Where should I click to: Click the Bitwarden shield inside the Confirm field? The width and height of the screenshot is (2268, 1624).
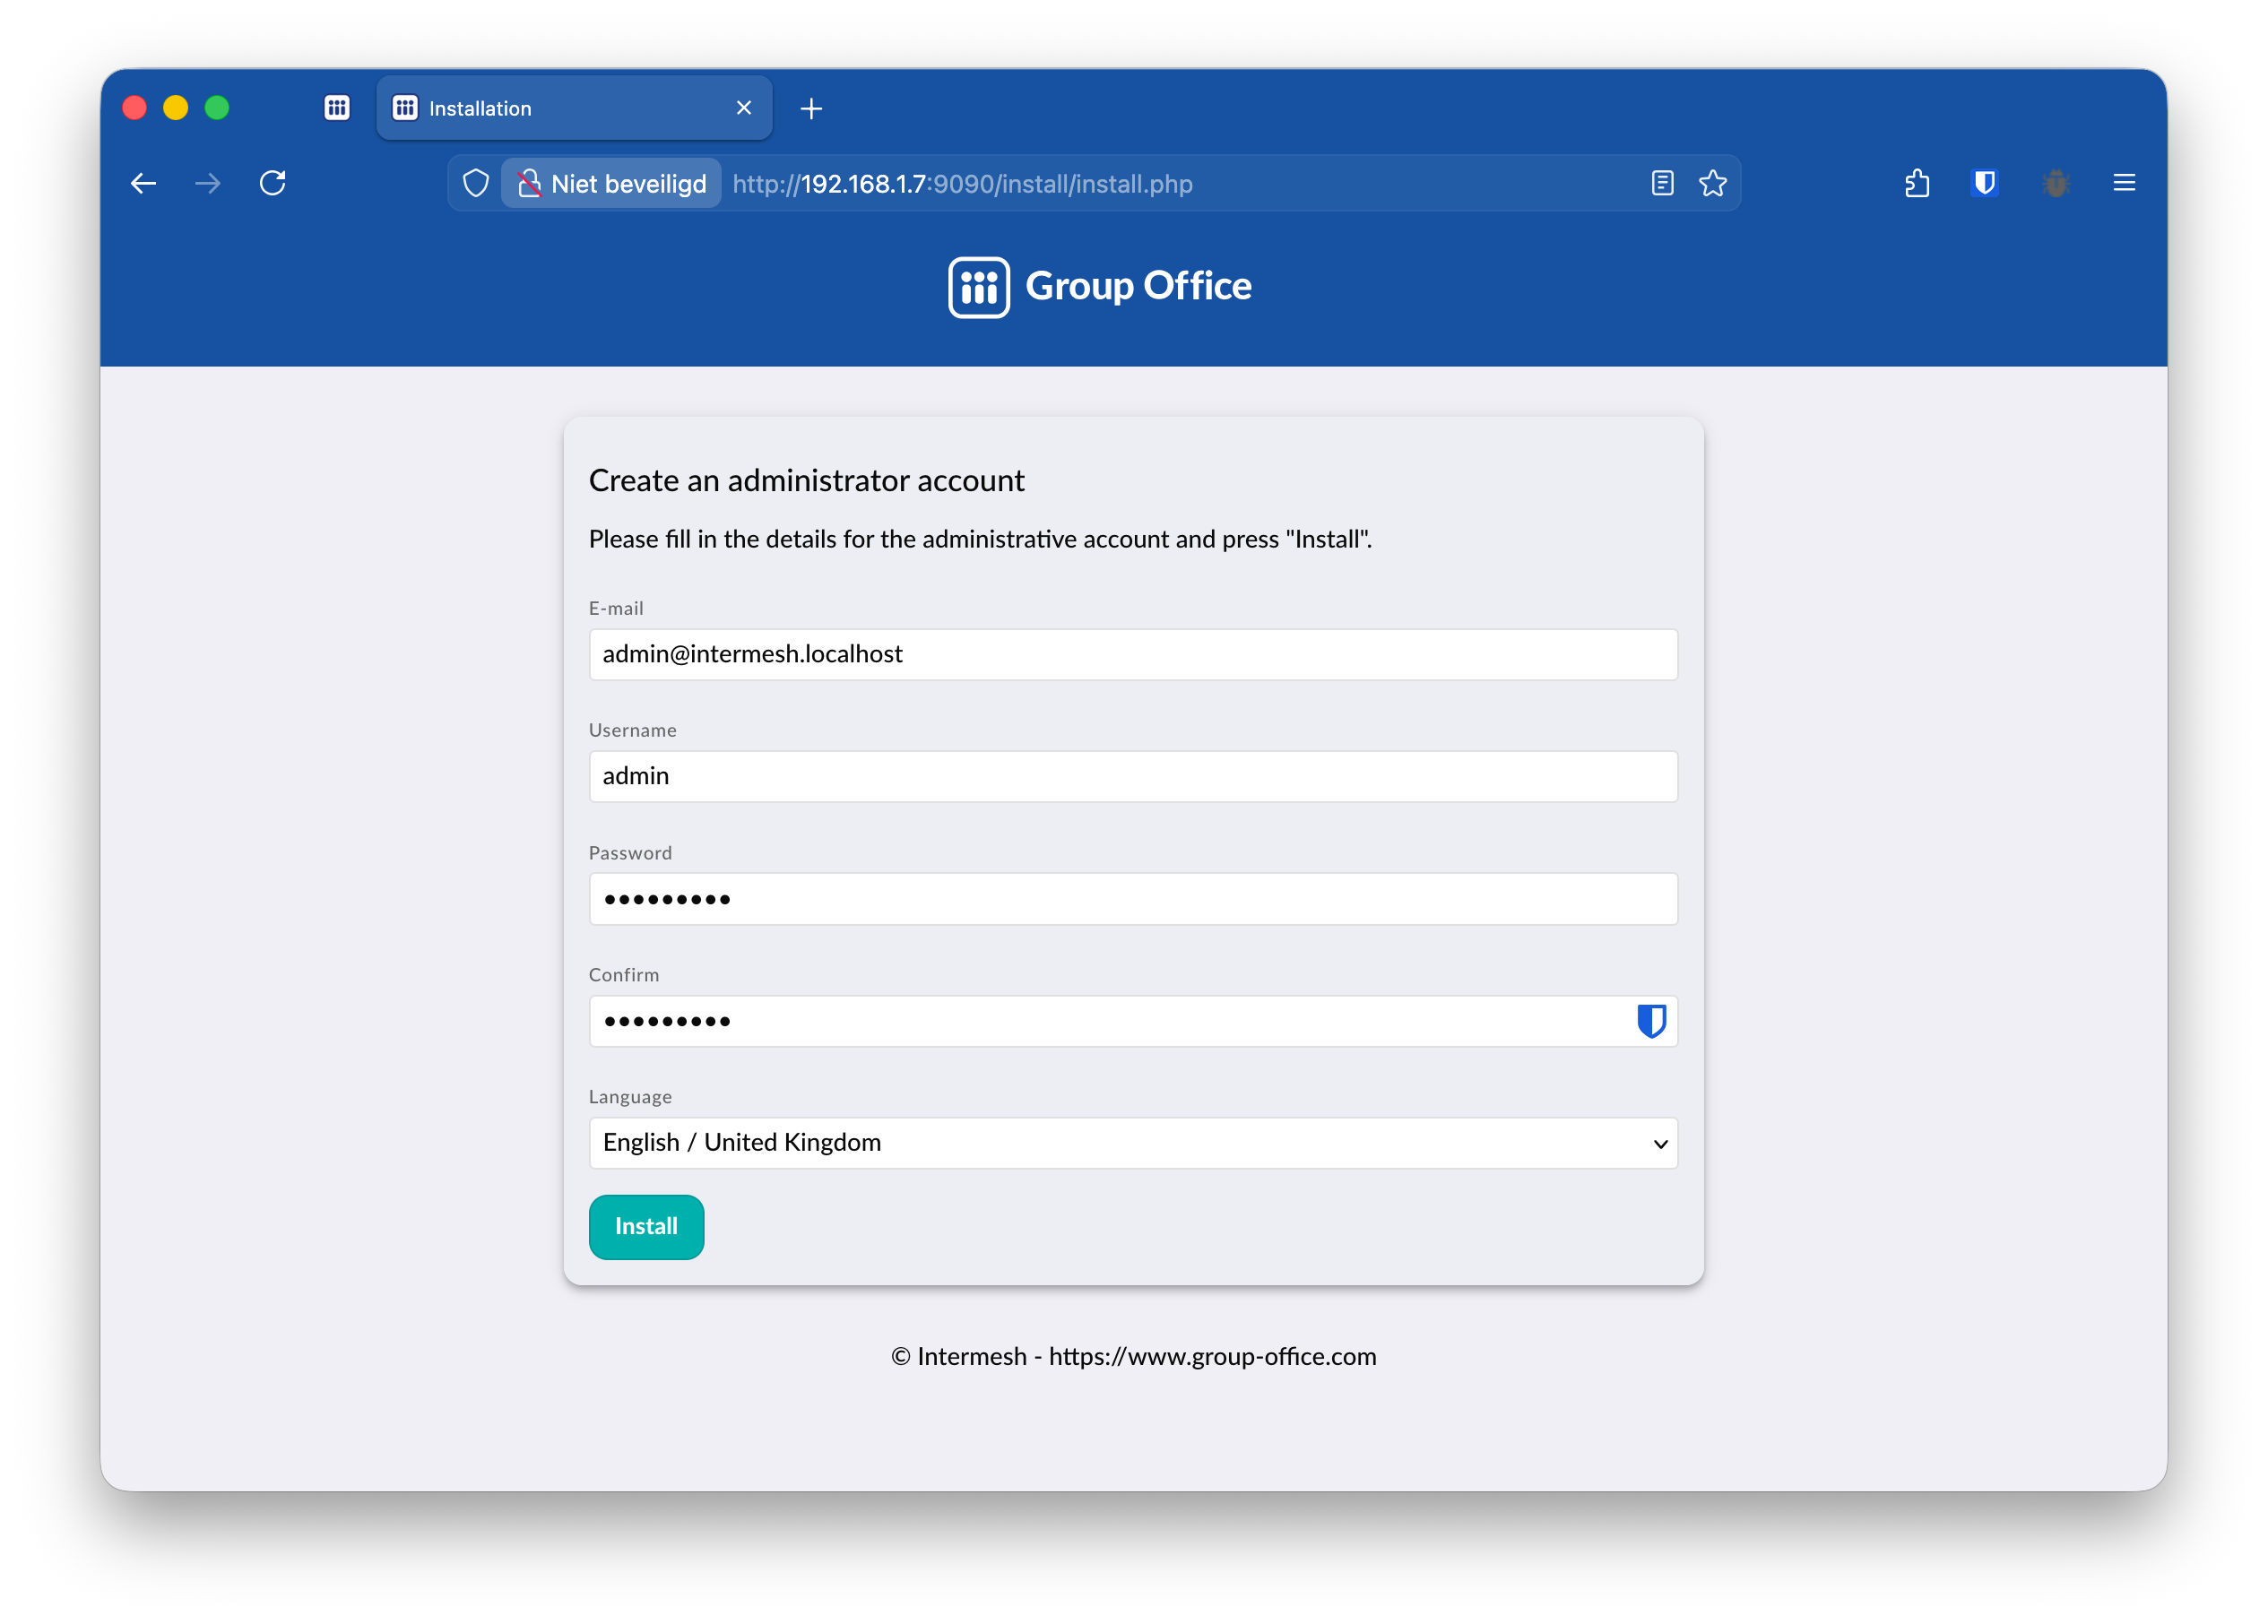(1652, 1021)
